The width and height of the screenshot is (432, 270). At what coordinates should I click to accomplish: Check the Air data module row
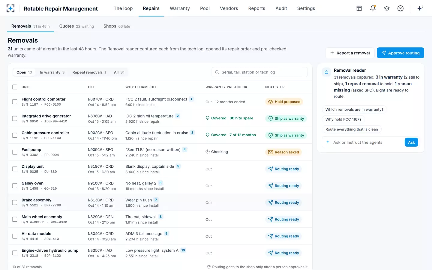pos(15,236)
